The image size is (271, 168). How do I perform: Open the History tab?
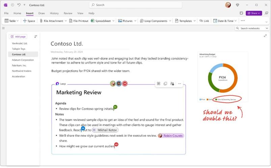tap(54, 13)
